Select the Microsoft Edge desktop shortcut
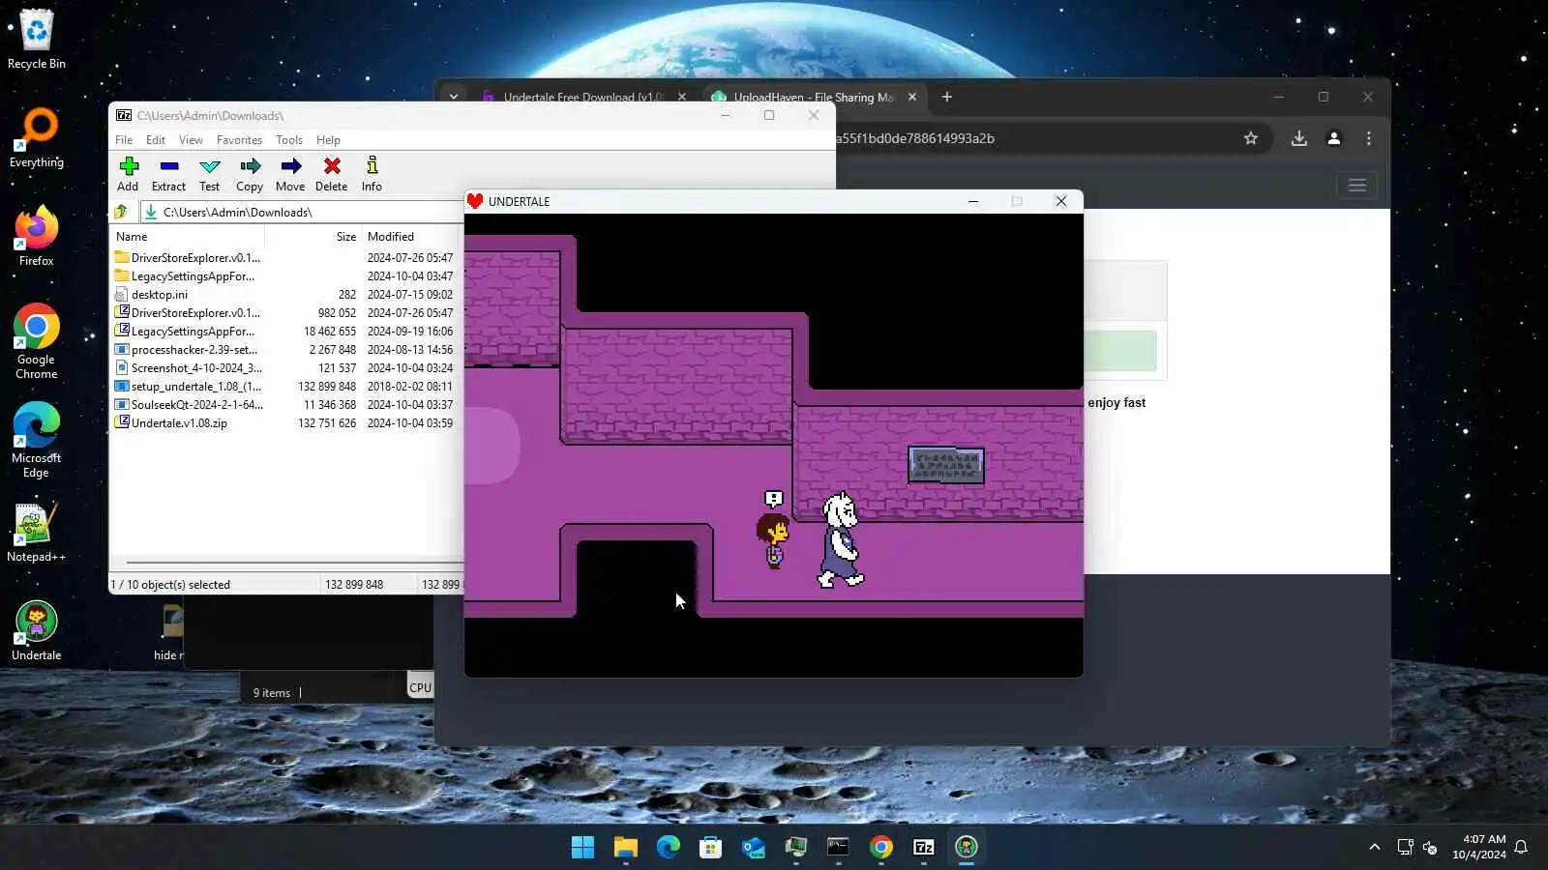Screen dimensions: 1548x870 pyautogui.click(x=37, y=440)
